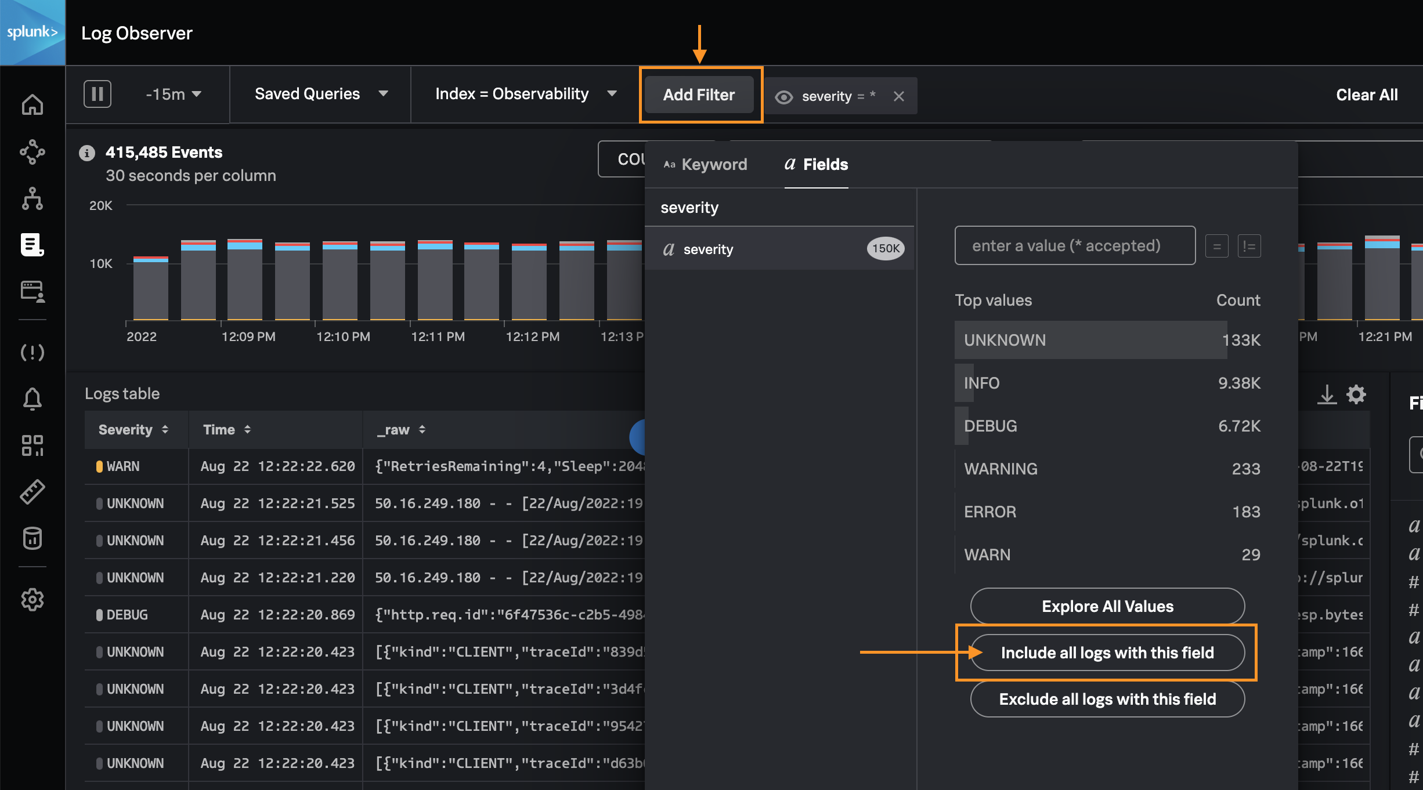This screenshot has height=790, width=1423.
Task: Select the equals operator button
Action: (1216, 247)
